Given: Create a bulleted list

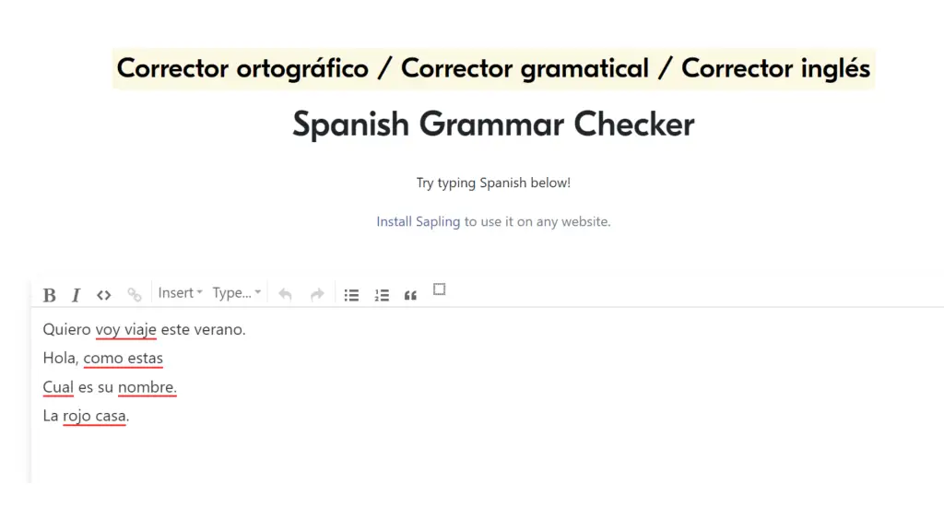Looking at the screenshot, I should click(351, 294).
